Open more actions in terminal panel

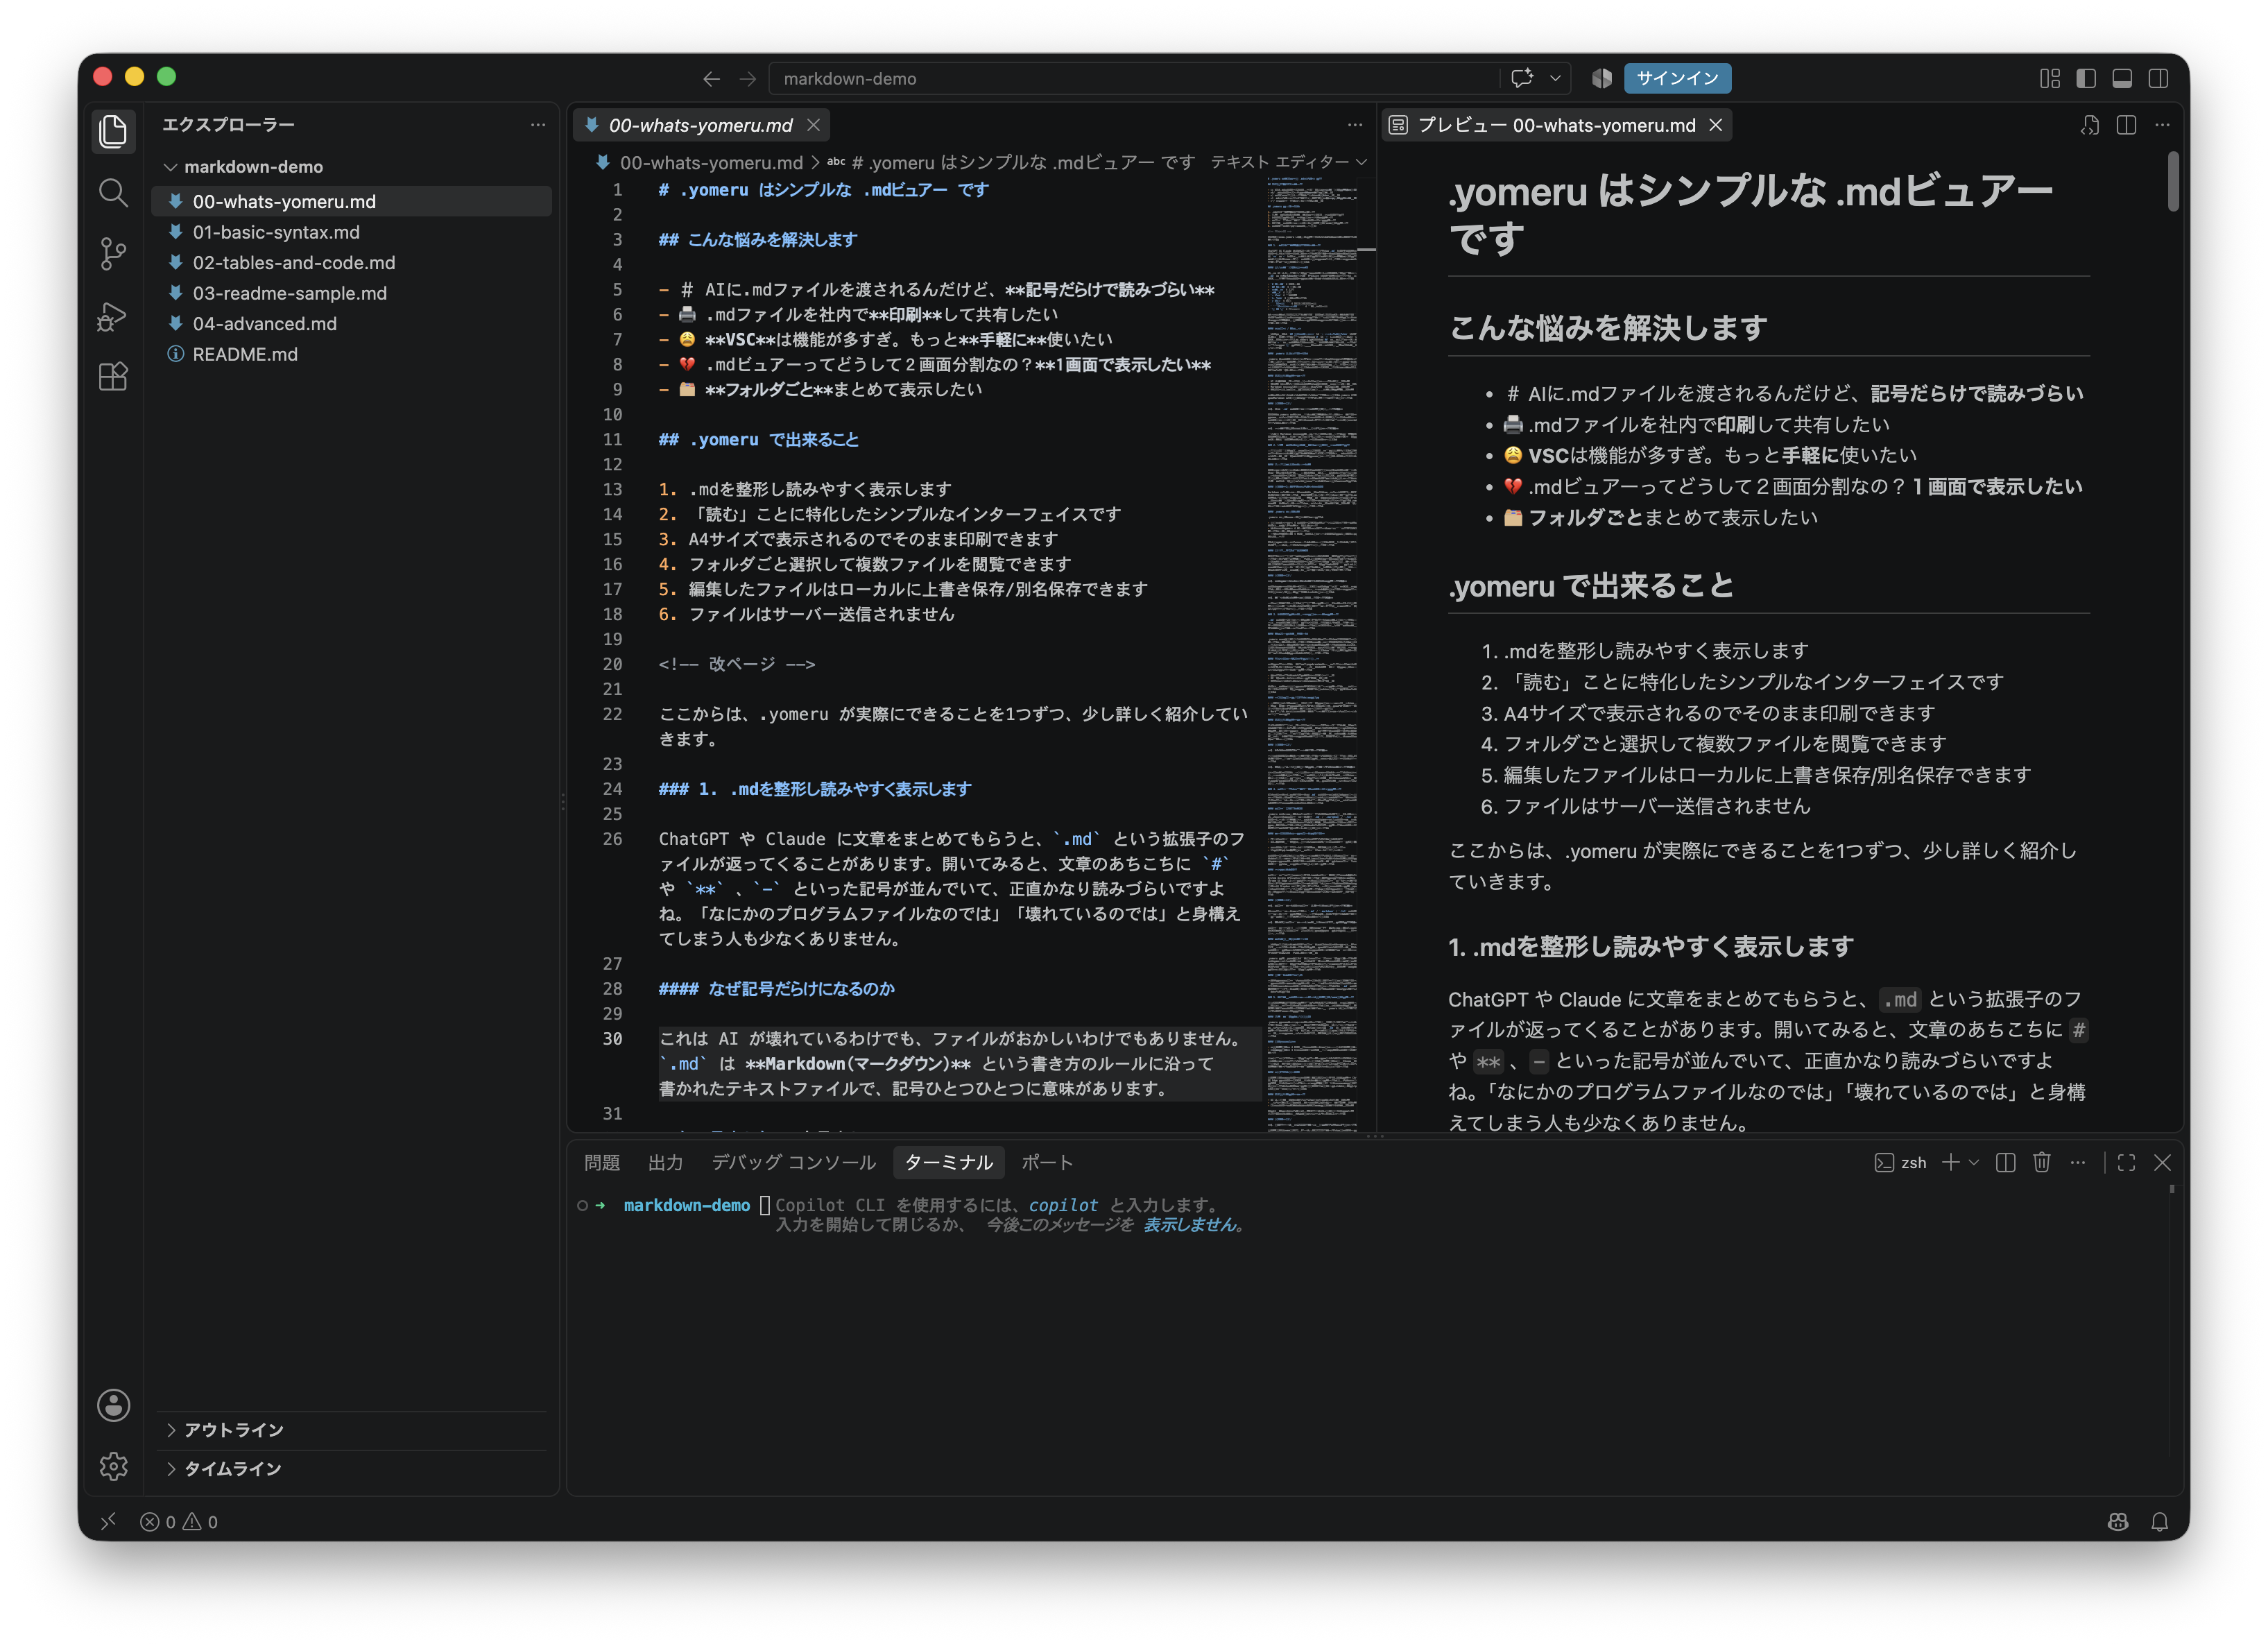[x=2078, y=1162]
